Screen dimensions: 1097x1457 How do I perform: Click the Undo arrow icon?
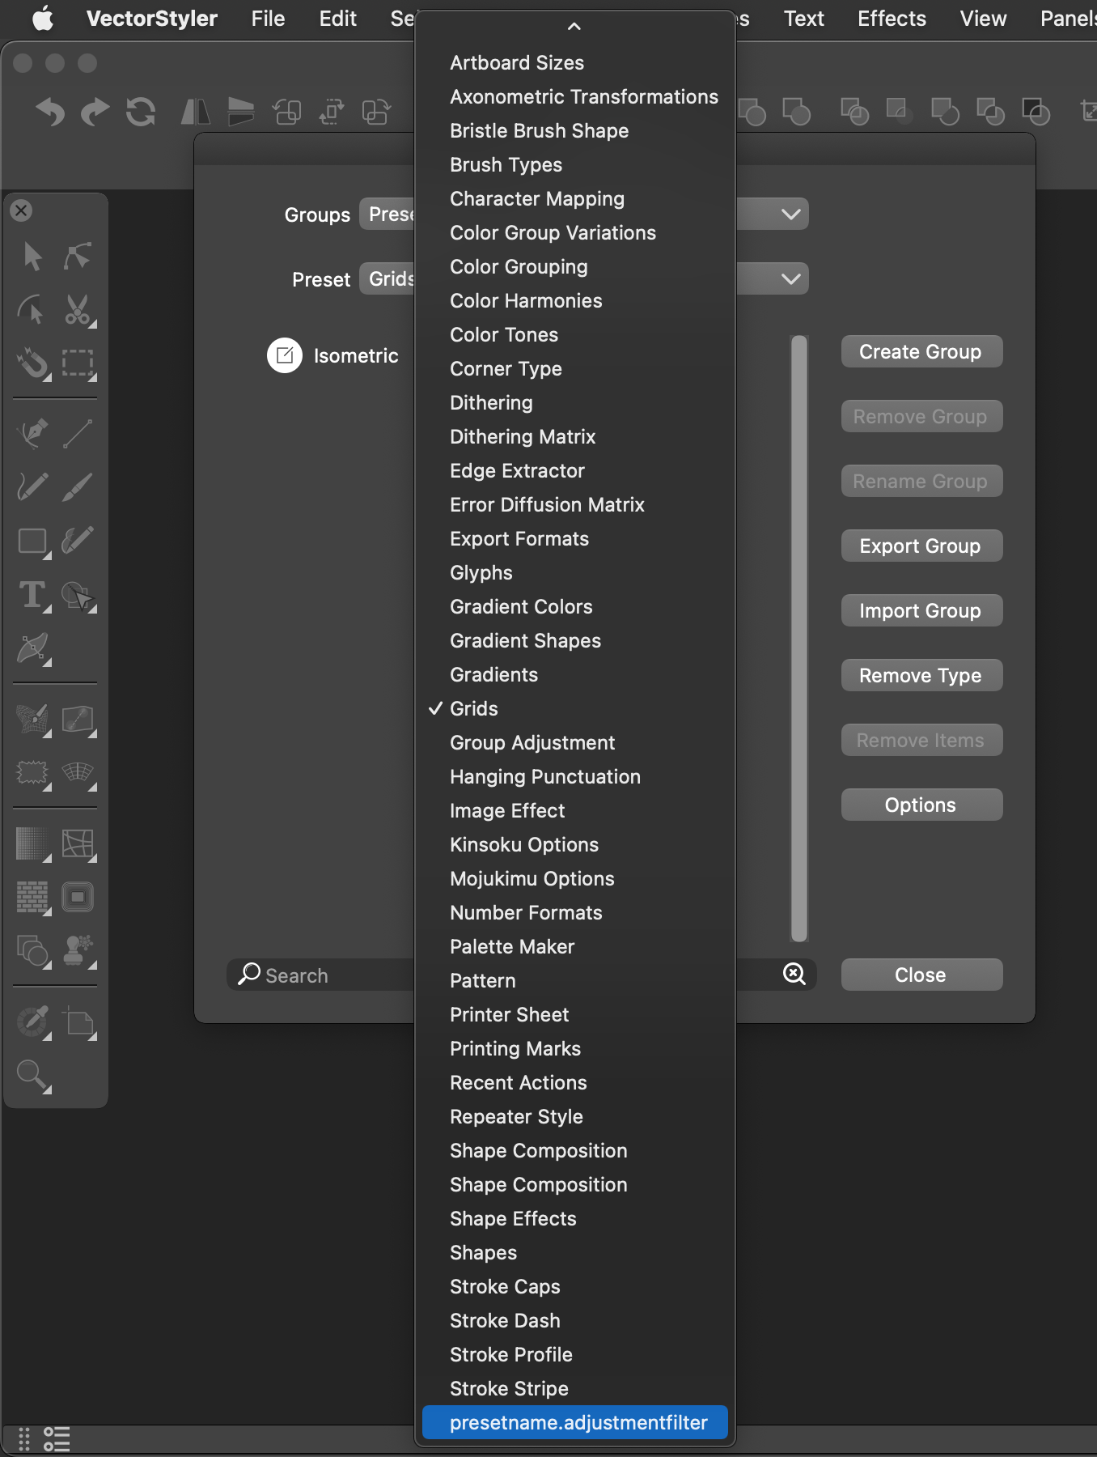50,112
